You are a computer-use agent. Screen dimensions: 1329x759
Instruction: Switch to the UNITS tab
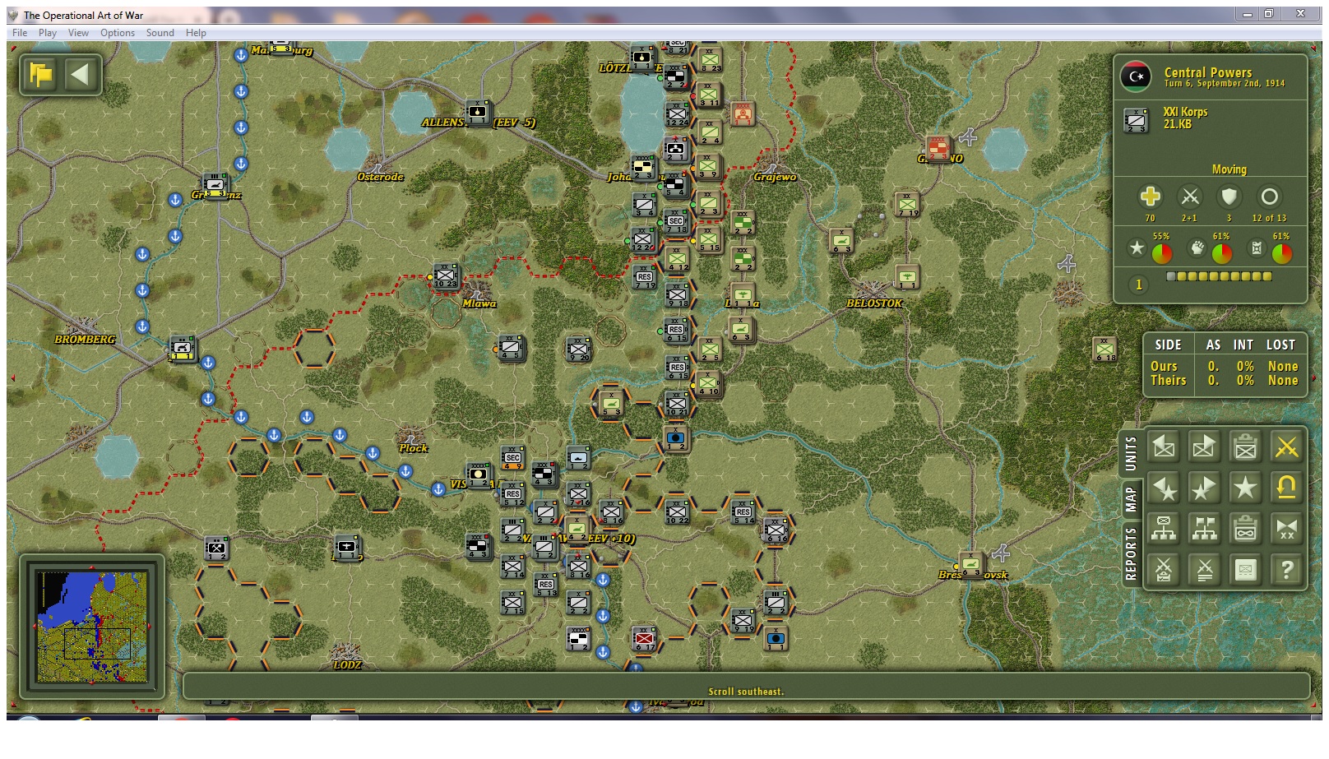click(1131, 454)
